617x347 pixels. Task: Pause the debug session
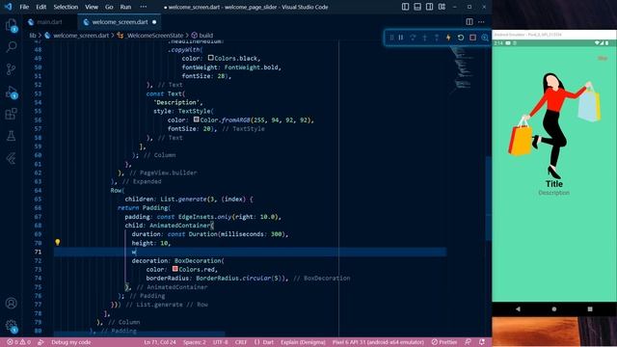401,38
